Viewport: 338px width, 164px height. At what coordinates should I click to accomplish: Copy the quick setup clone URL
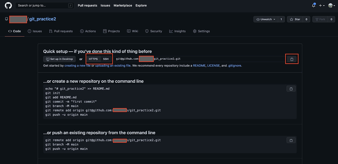click(292, 59)
